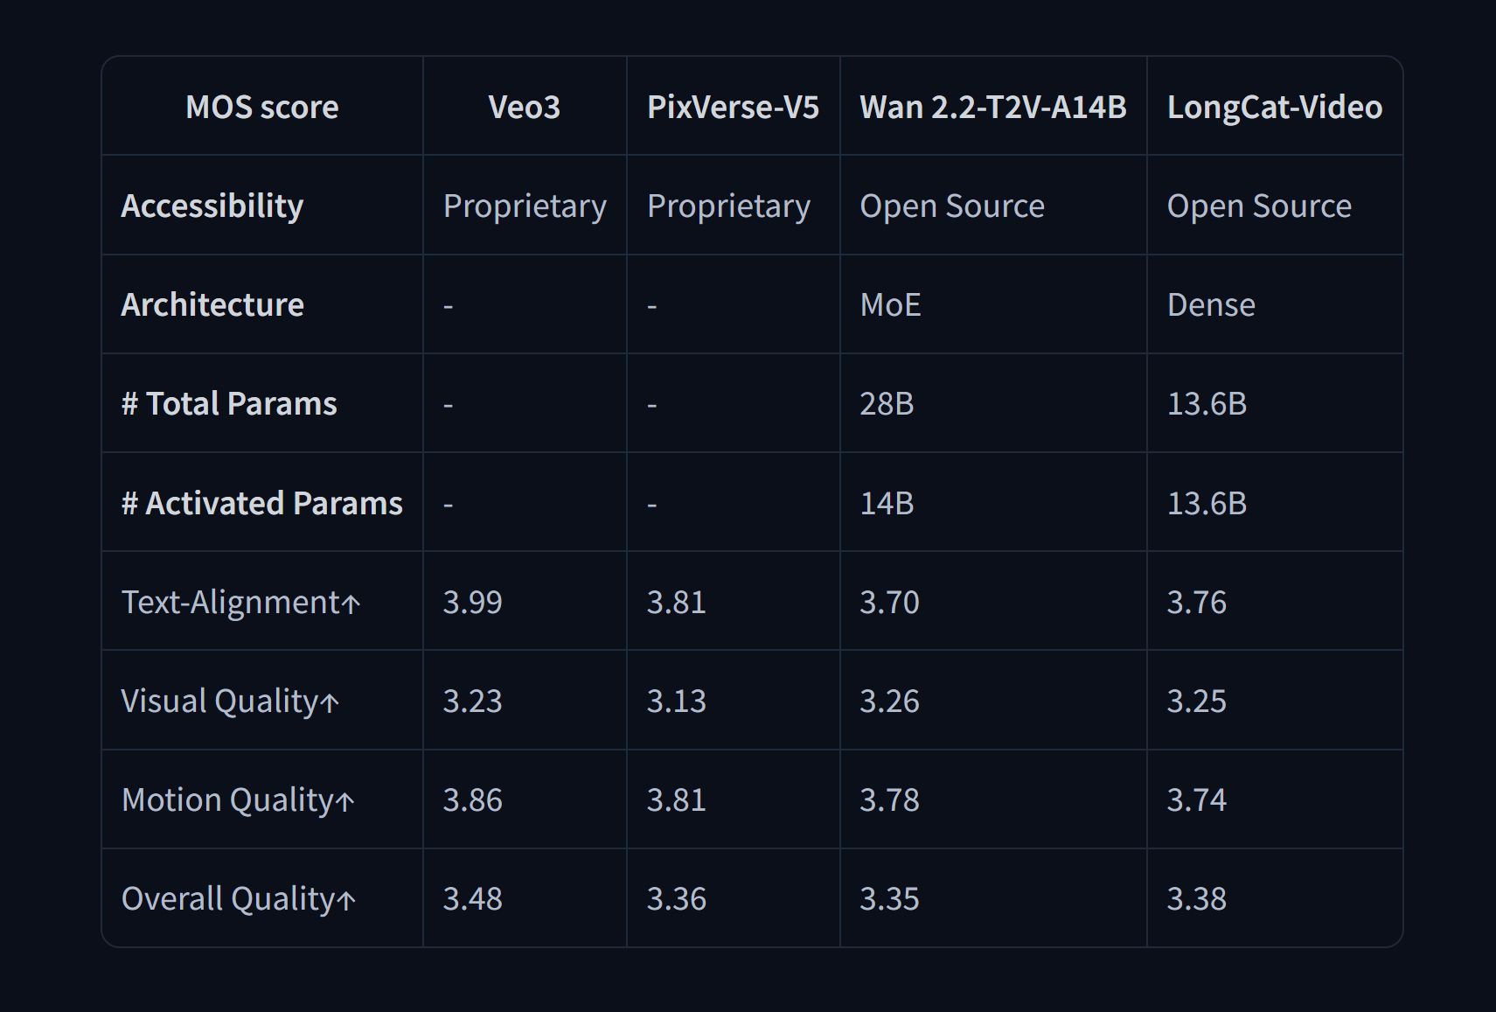The height and width of the screenshot is (1012, 1496).
Task: Click the "MOS score" header cell
Action: pyautogui.click(x=262, y=107)
